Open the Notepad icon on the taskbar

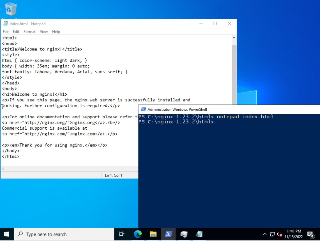tap(199, 234)
